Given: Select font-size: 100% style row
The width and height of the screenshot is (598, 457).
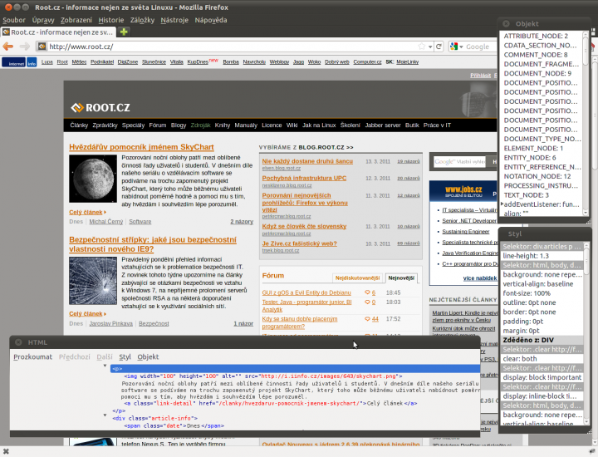Looking at the screenshot, I should (542, 293).
